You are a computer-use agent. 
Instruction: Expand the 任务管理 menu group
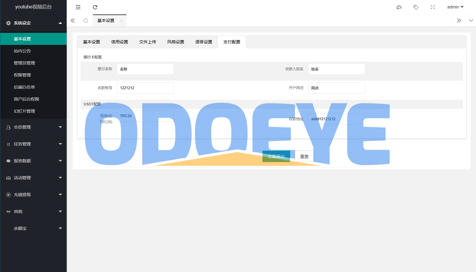33,144
